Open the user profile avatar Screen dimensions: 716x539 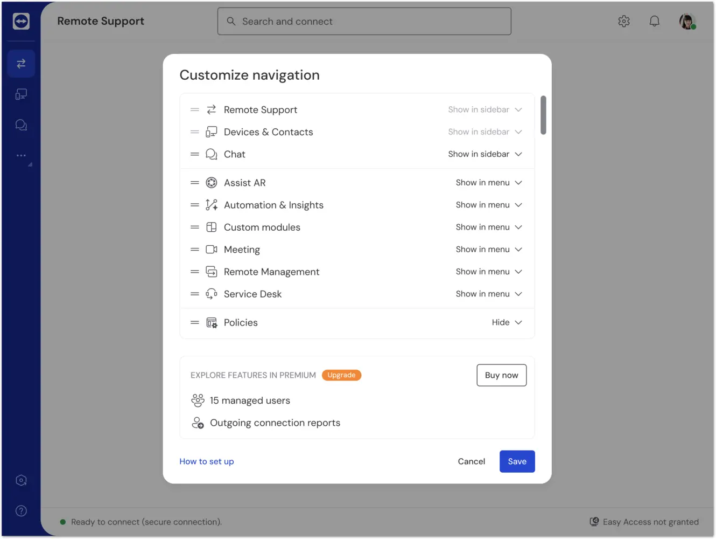pyautogui.click(x=687, y=21)
